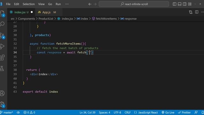Image resolution: width=204 pixels, height=115 pixels.
Task: Open the Testing flask view
Action: (2, 68)
